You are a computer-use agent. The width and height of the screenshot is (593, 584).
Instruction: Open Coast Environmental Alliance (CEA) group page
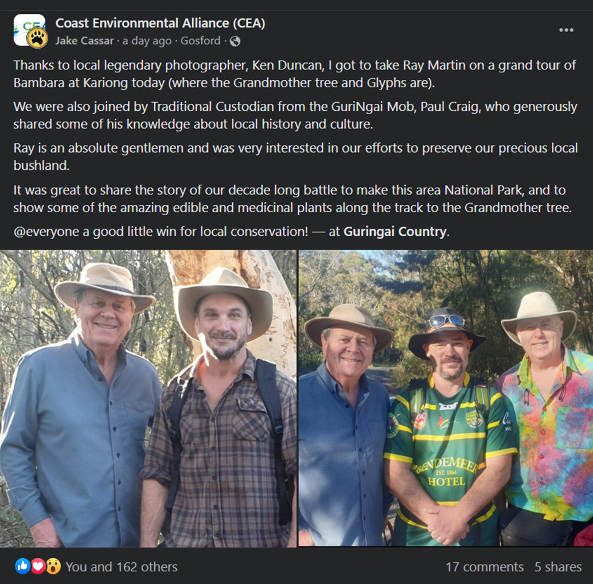tap(161, 23)
